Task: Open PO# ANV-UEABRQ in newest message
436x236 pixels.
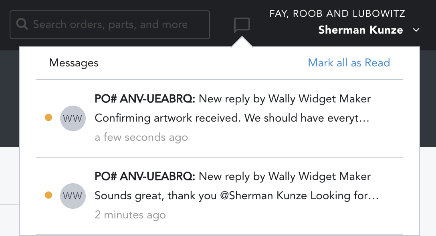Action: point(145,99)
